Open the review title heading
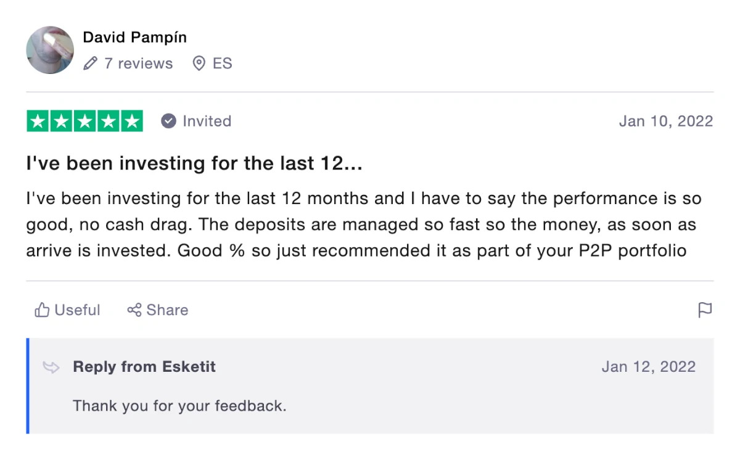Image resolution: width=740 pixels, height=460 pixels. click(194, 163)
